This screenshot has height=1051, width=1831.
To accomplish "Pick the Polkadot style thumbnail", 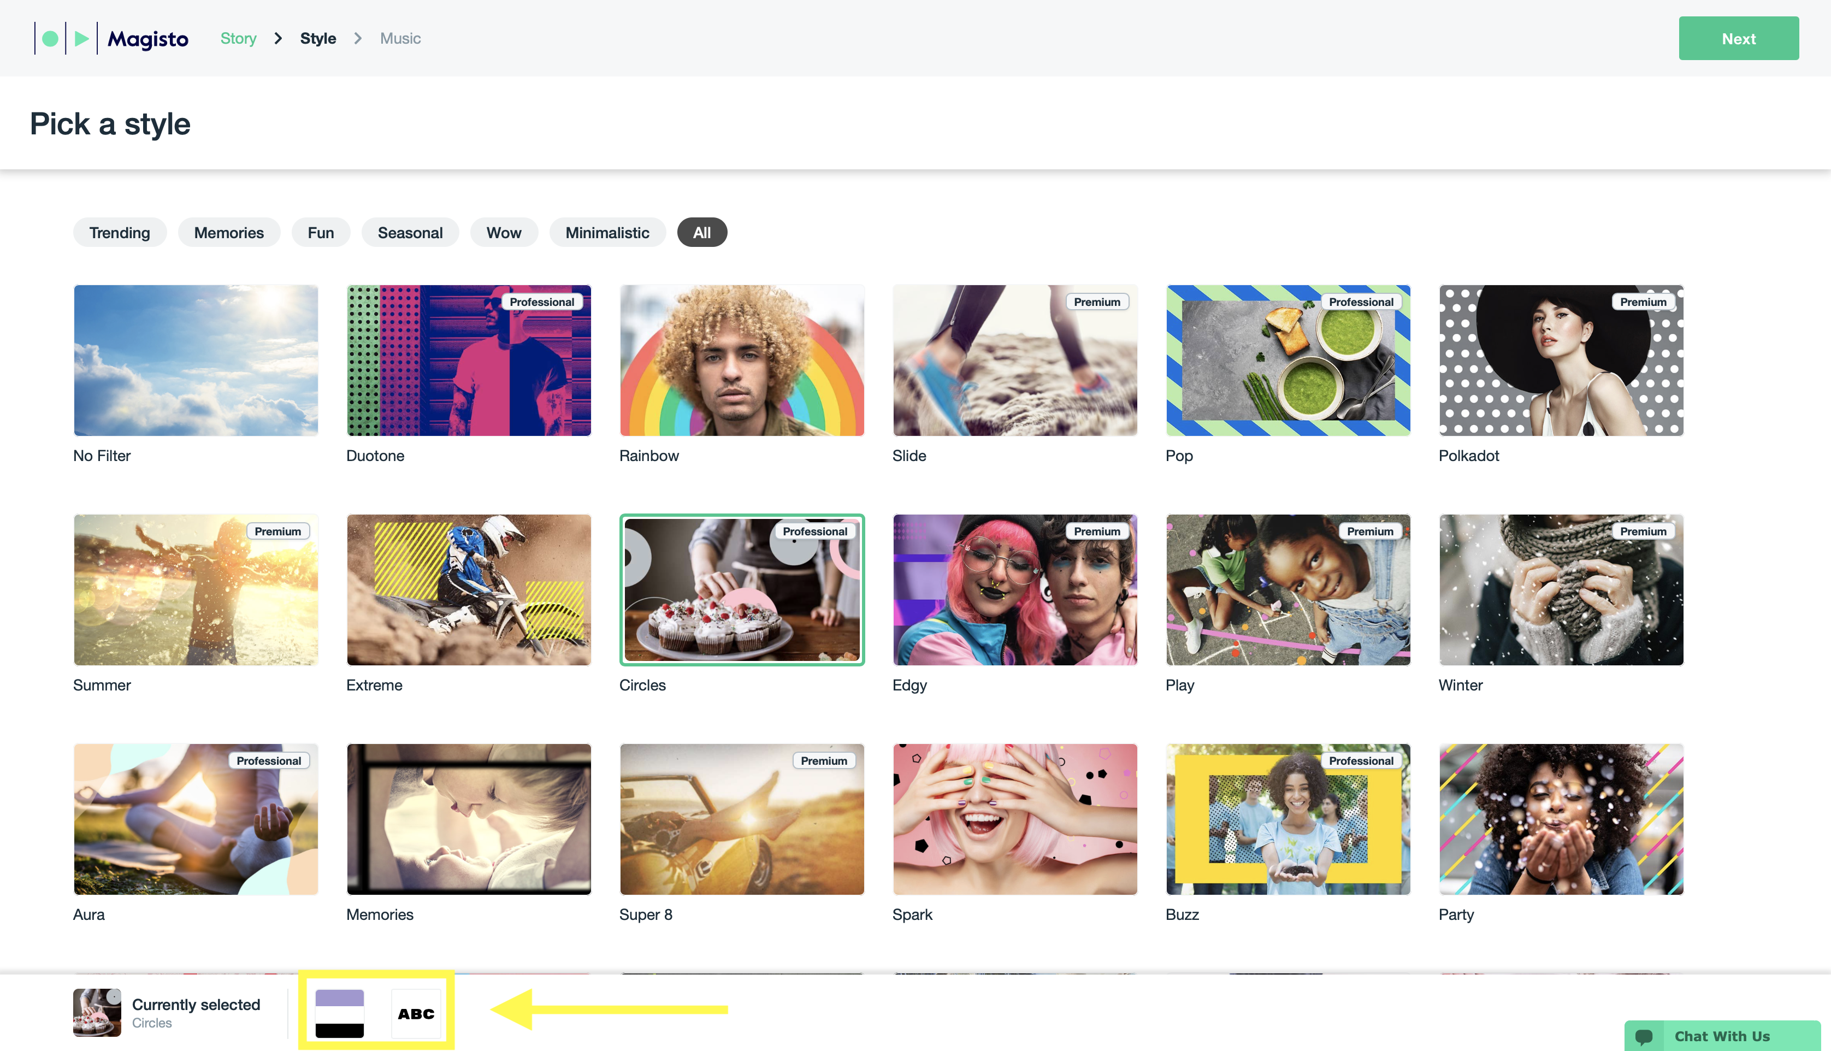I will 1561,360.
